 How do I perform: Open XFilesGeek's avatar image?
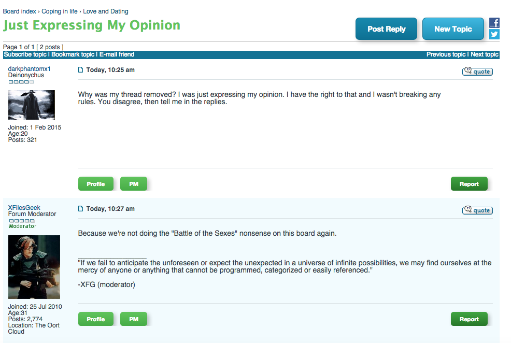coord(34,267)
